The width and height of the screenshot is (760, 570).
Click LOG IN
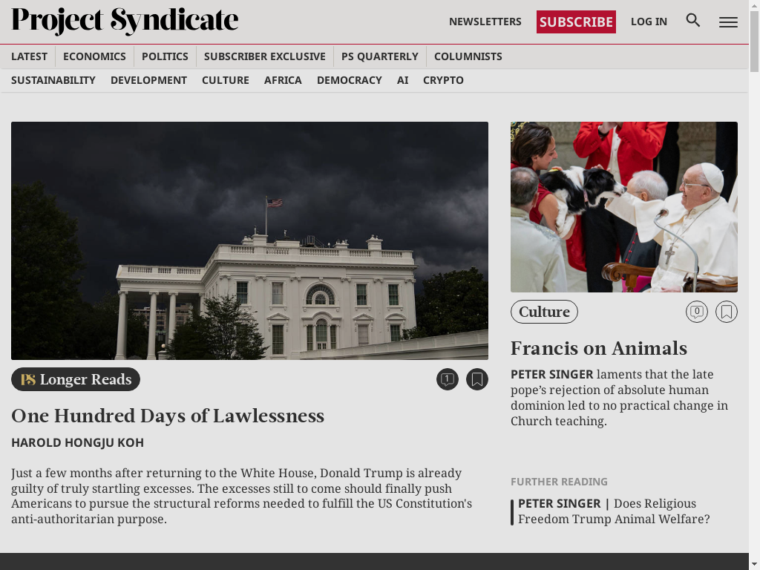[649, 22]
